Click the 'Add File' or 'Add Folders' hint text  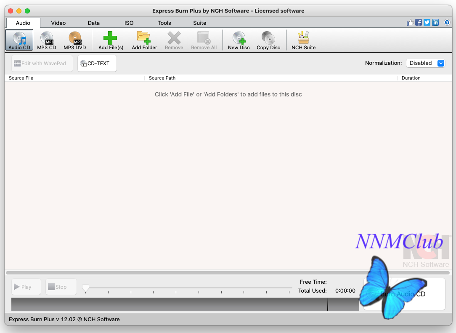pyautogui.click(x=228, y=94)
